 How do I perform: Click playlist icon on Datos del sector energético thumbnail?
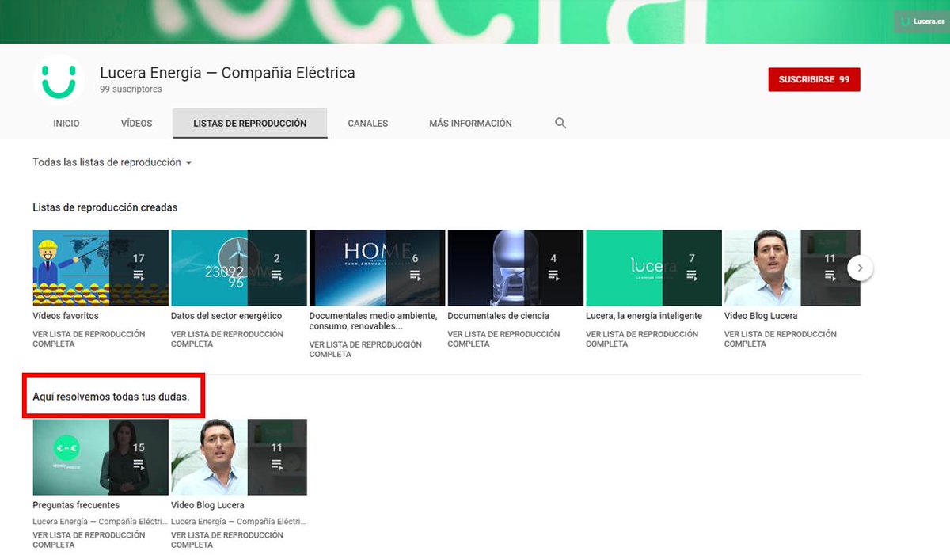pyautogui.click(x=277, y=276)
